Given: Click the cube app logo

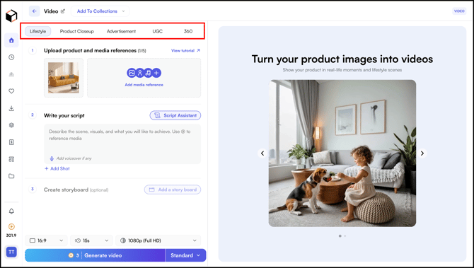Looking at the screenshot, I should click(11, 16).
